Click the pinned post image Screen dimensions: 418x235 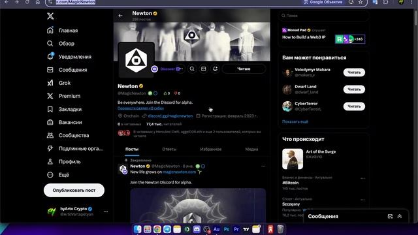coord(198,205)
